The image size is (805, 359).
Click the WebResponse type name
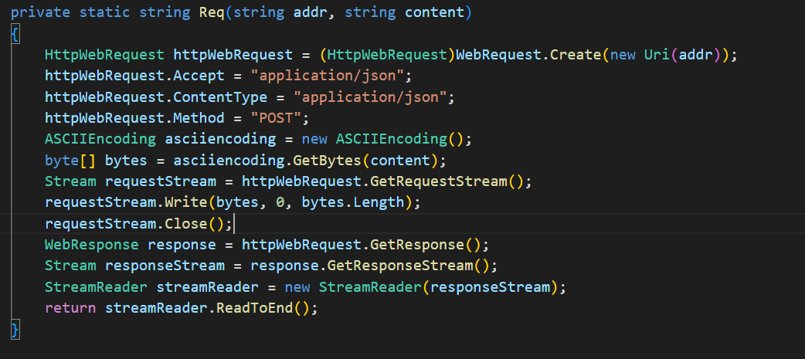click(92, 245)
